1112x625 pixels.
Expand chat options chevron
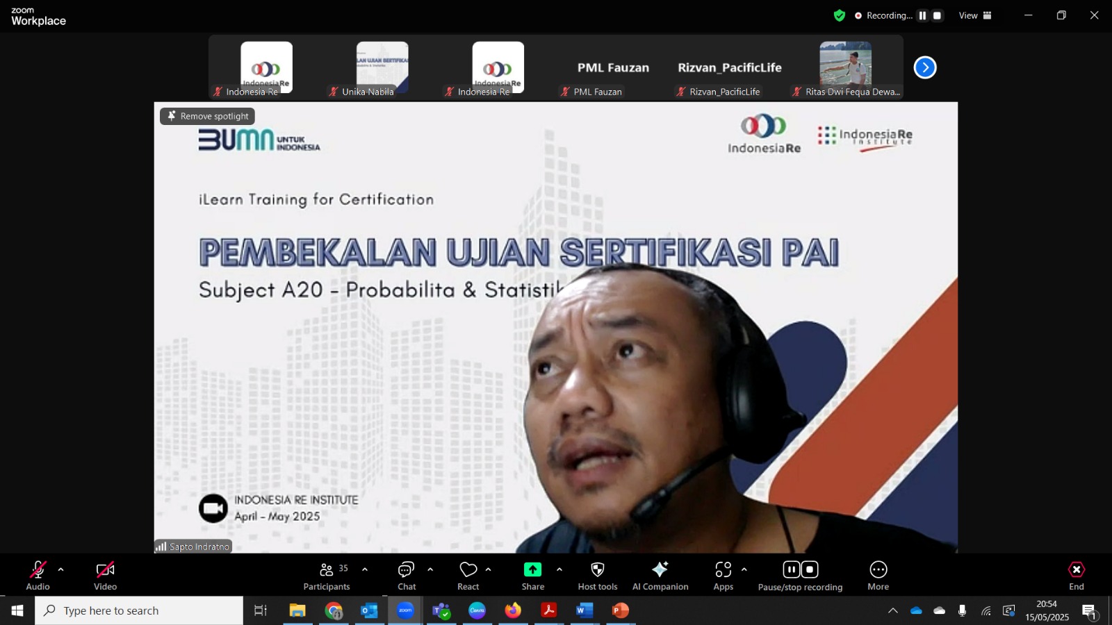(430, 569)
